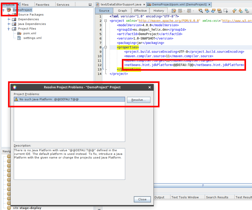
Task: Click the Resolve... button
Action: [139, 100]
